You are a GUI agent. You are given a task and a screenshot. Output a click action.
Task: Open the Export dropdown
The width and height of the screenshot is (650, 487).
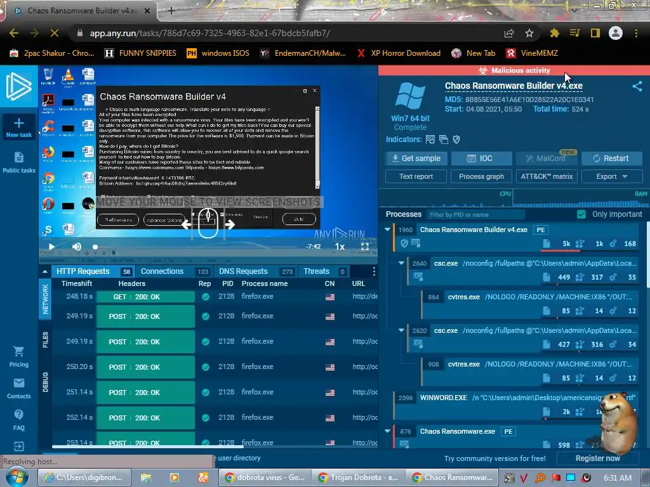point(612,176)
